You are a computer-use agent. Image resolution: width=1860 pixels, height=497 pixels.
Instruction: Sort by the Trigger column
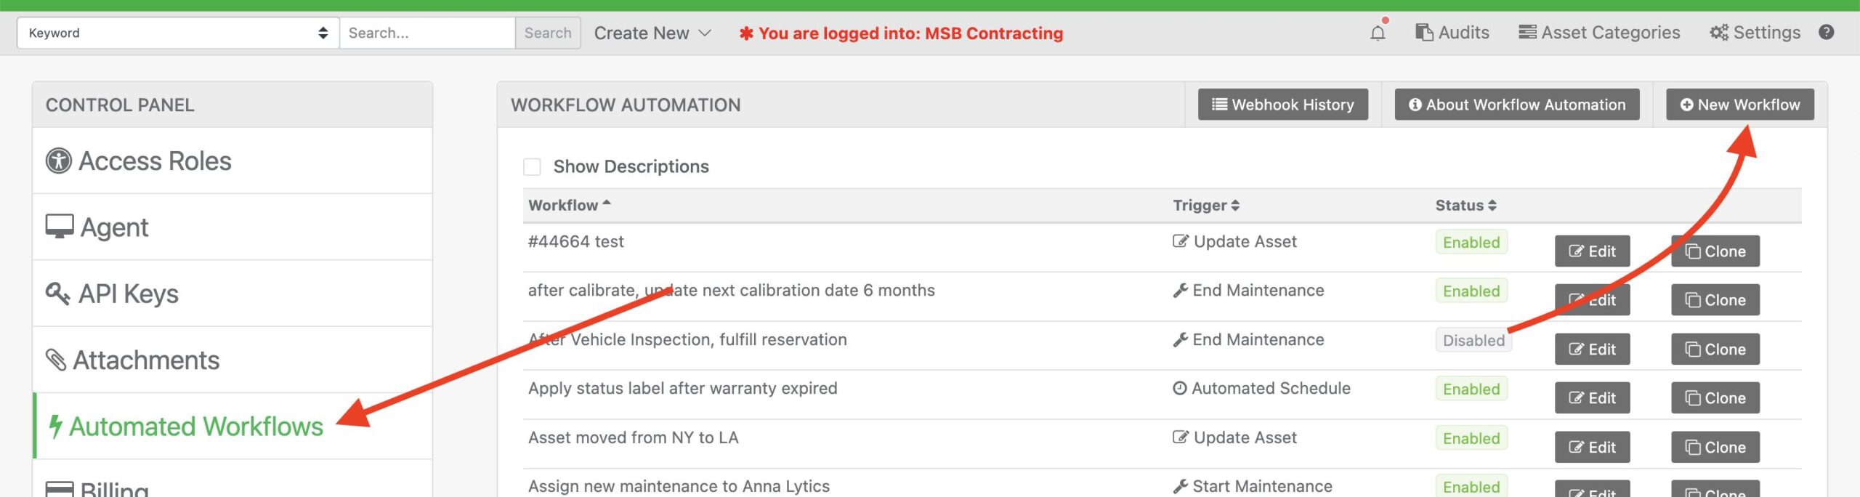tap(1206, 206)
